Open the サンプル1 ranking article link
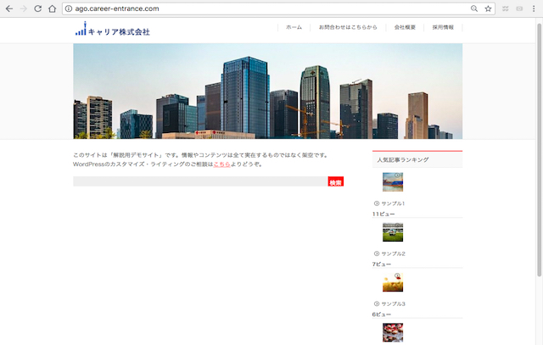Viewport: 543px width, 345px height. coord(393,203)
